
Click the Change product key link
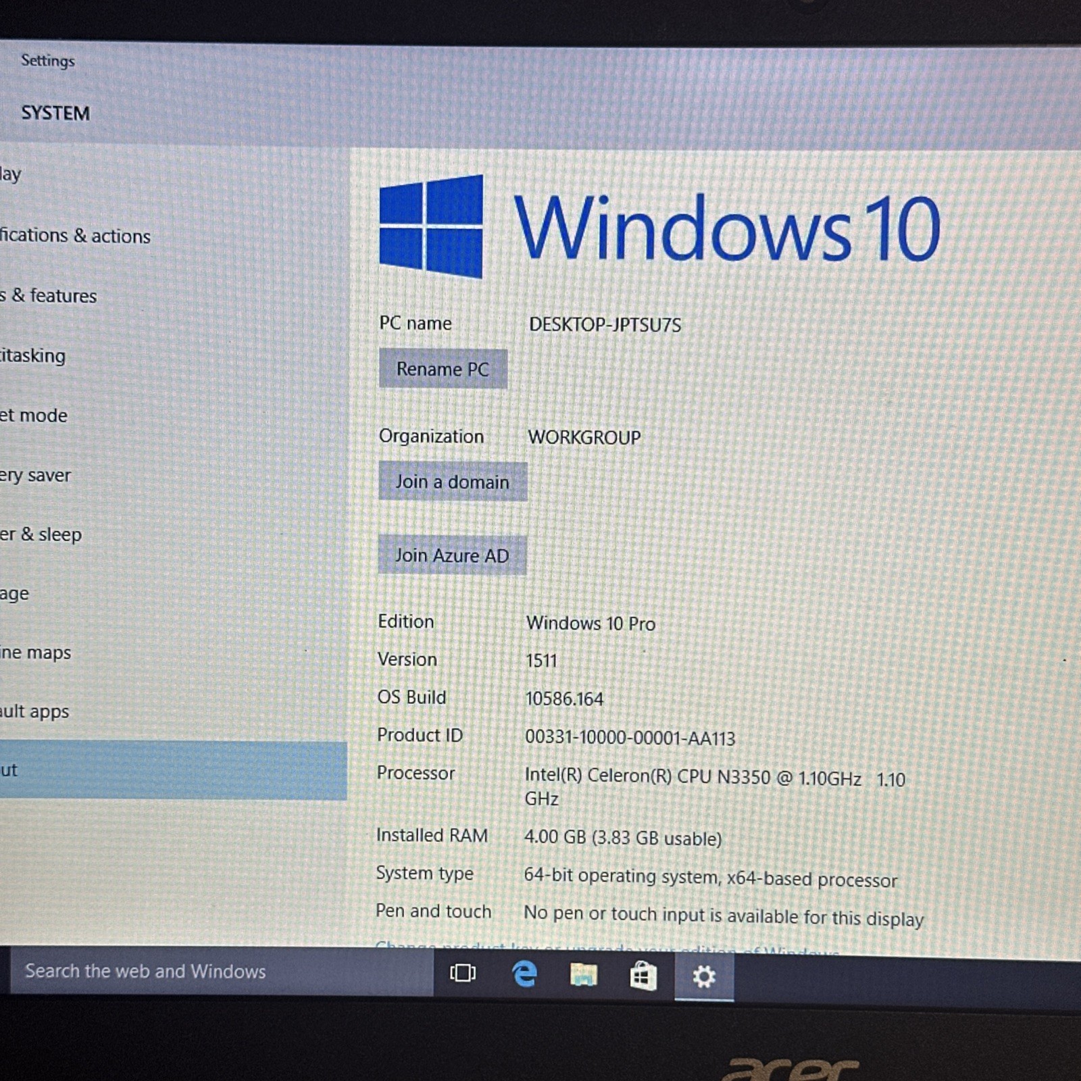pos(607,947)
